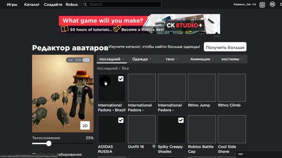
Task: Click the search magnifier icon
Action: 85,4
